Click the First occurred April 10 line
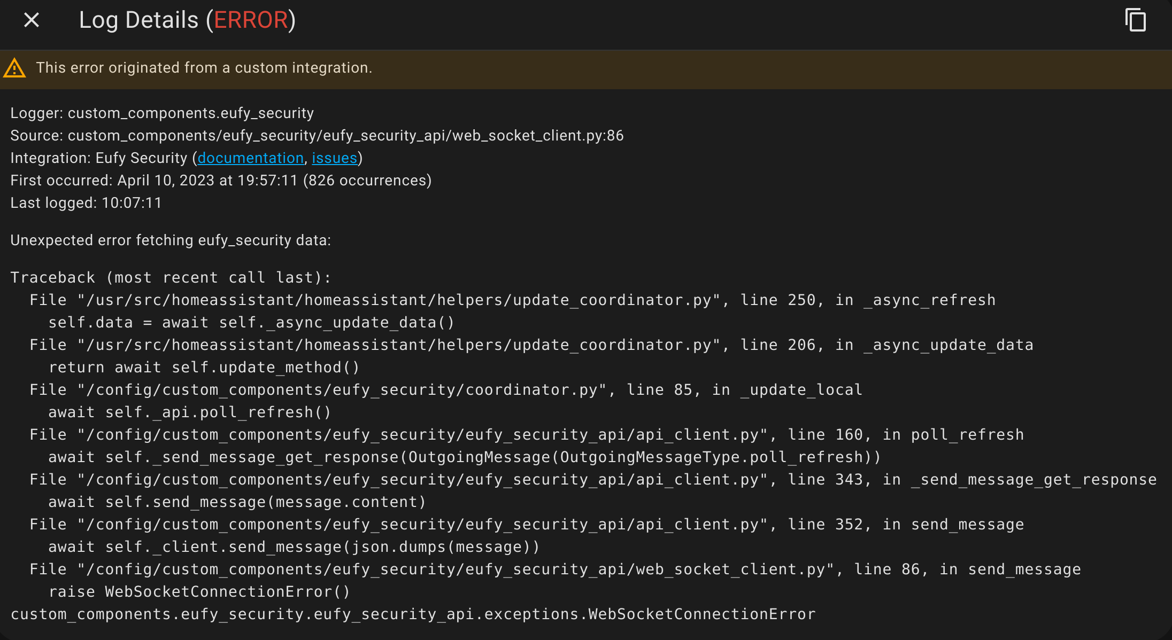 coord(221,181)
